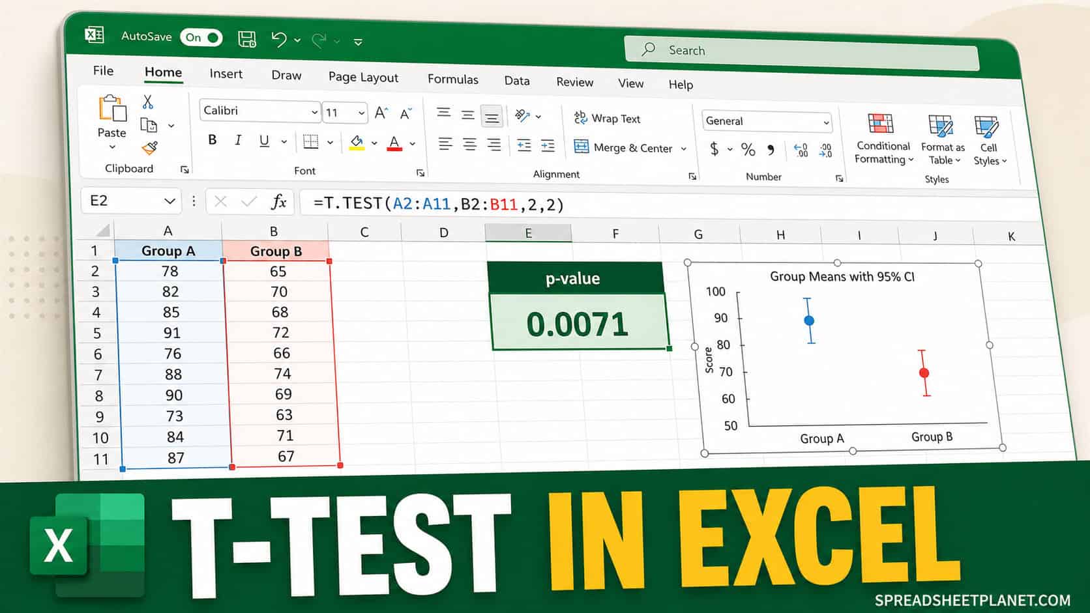Open the Page Layout tab
Image resolution: width=1090 pixels, height=613 pixels.
(363, 77)
